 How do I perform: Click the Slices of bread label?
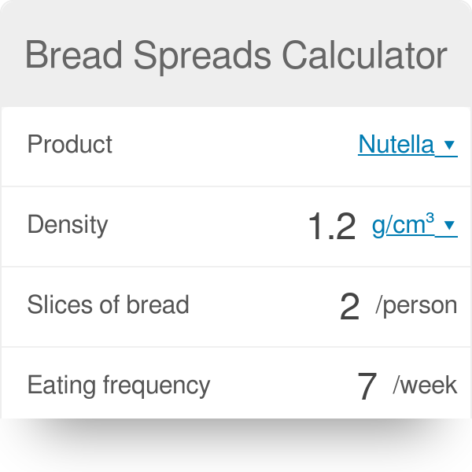[x=108, y=305]
